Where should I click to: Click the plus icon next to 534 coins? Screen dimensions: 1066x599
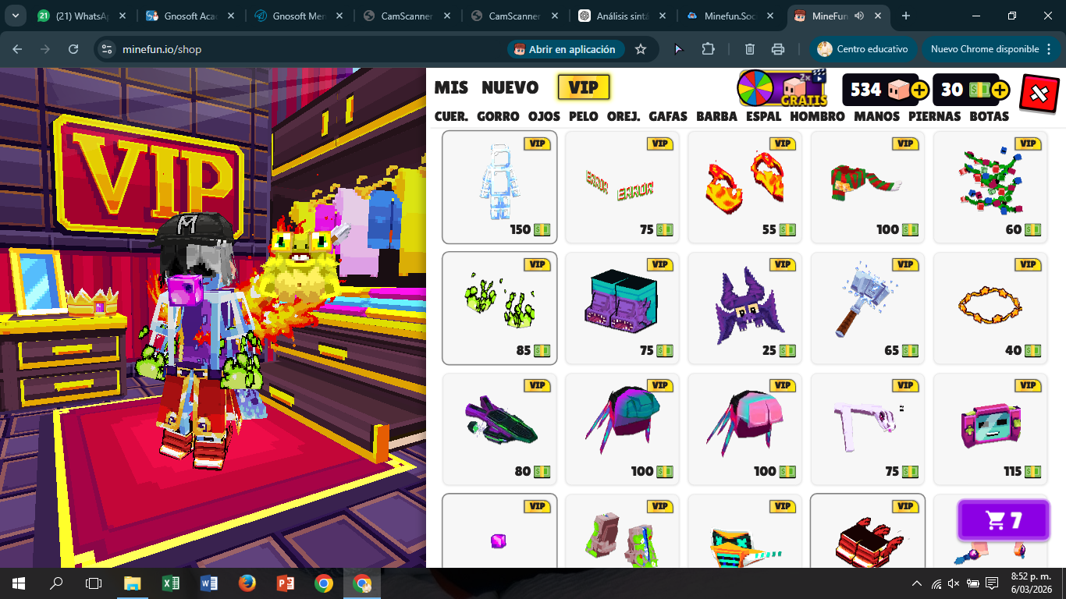coord(919,90)
